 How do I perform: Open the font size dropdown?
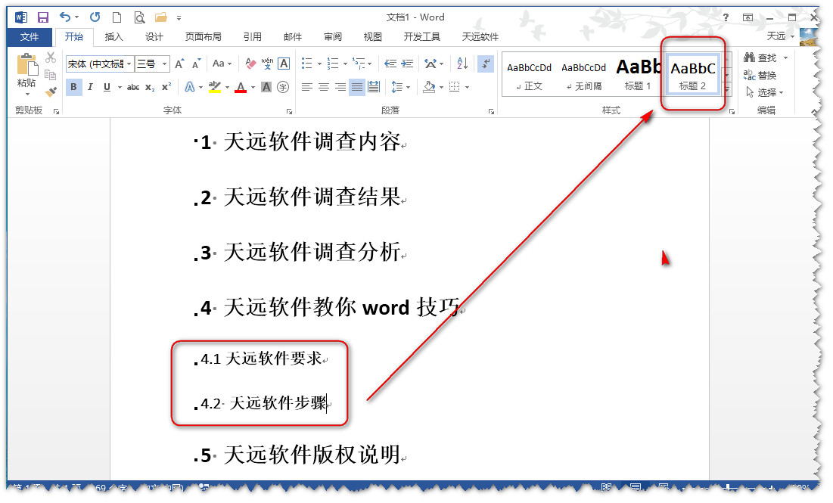pyautogui.click(x=163, y=64)
